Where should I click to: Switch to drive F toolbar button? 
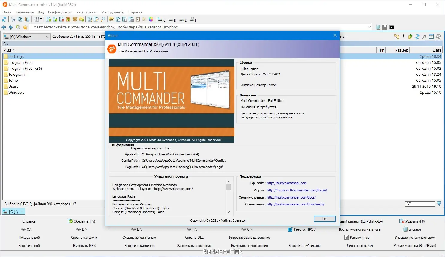(x=193, y=19)
